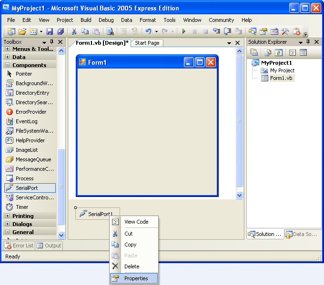Viewport: 324px width, 285px height.
Task: Expand the Dialogs toolbox group
Action: click(x=8, y=224)
